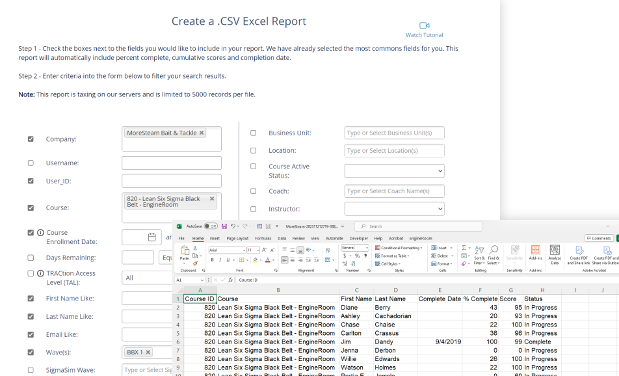Viewport: 619px width, 376px height.
Task: Open the calendar picker for Enrollment Date
Action: pos(152,237)
